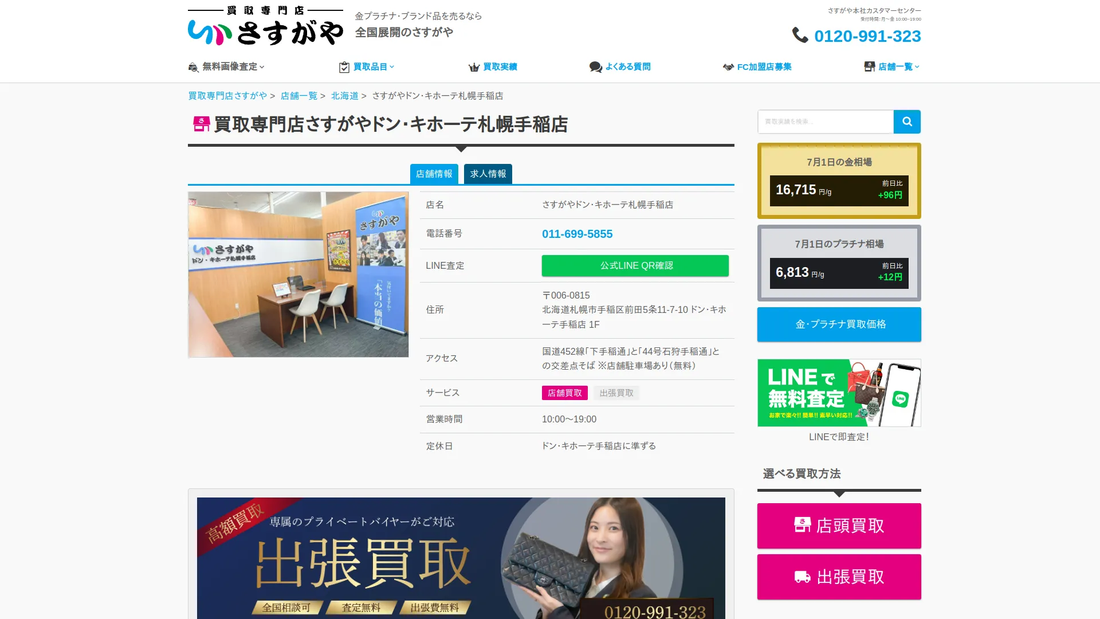Click the 店頭買取 pink button
The height and width of the screenshot is (619, 1100).
click(839, 526)
